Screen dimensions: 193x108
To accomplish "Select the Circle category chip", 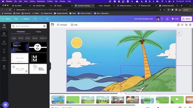I will 21,38.
